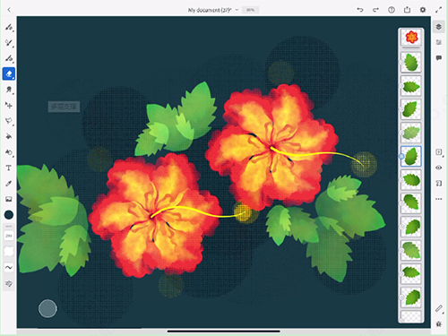This screenshot has width=448, height=336.
Task: Add a new layer
Action: click(438, 152)
